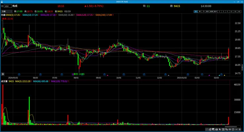Click the yellow triangle marker near 03/03
The height and width of the screenshot is (132, 244).
pyautogui.click(x=225, y=75)
